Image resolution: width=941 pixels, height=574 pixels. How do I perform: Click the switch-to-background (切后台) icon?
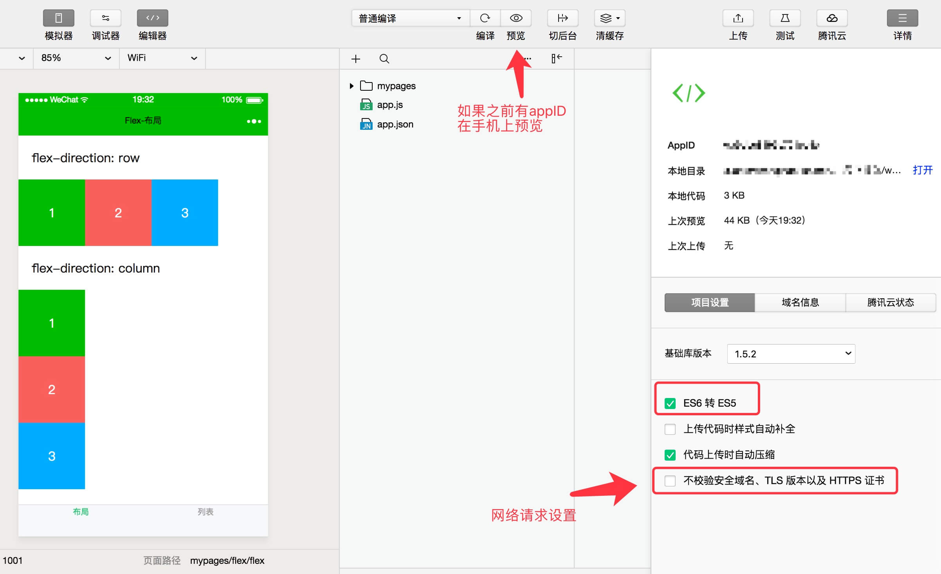click(x=562, y=18)
